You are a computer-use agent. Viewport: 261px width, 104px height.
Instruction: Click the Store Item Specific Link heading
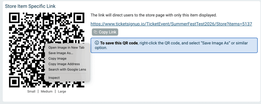coord(30,6)
